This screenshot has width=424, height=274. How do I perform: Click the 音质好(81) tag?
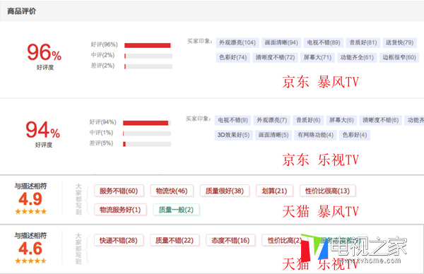pyautogui.click(x=363, y=42)
